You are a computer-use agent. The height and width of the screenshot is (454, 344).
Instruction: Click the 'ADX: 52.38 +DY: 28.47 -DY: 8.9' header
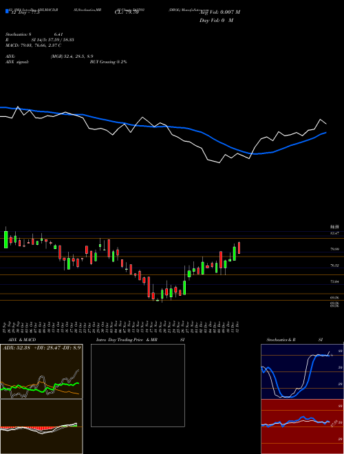[x=42, y=347]
